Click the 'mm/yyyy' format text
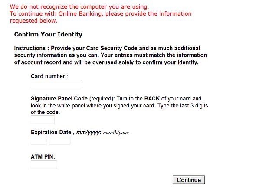The image size is (269, 188). [x=89, y=133]
